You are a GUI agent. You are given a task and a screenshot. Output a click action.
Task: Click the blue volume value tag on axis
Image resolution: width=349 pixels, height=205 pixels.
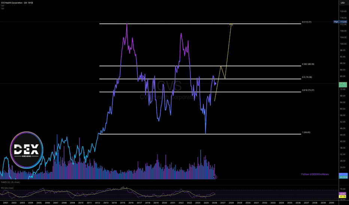coord(343,176)
